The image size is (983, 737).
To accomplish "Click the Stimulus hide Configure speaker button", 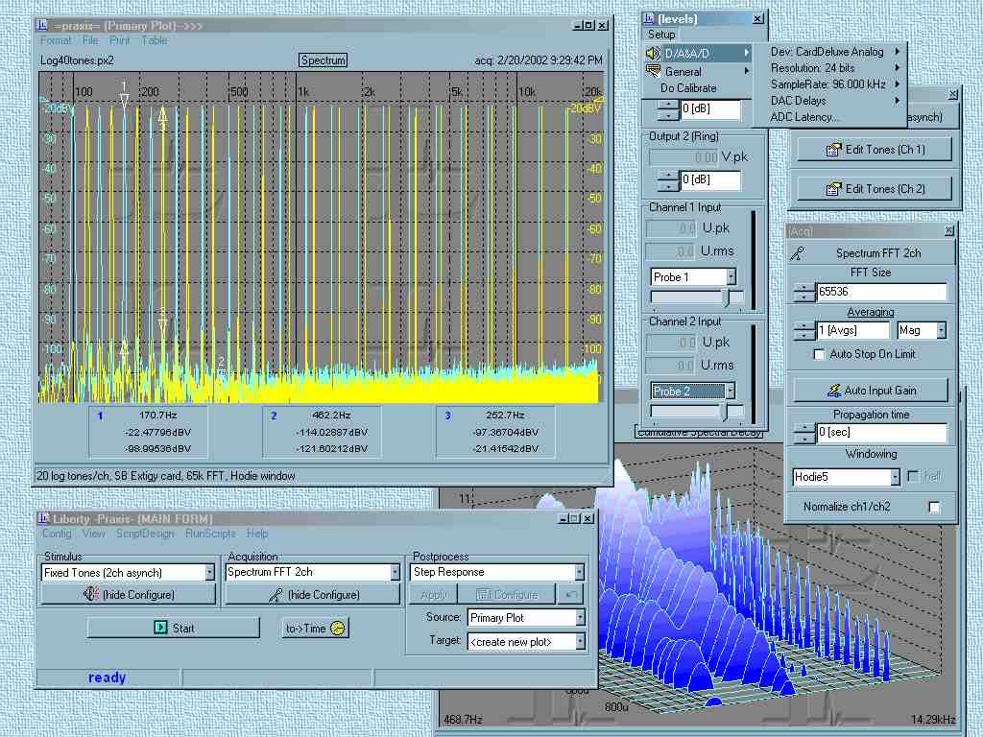I will 129,595.
